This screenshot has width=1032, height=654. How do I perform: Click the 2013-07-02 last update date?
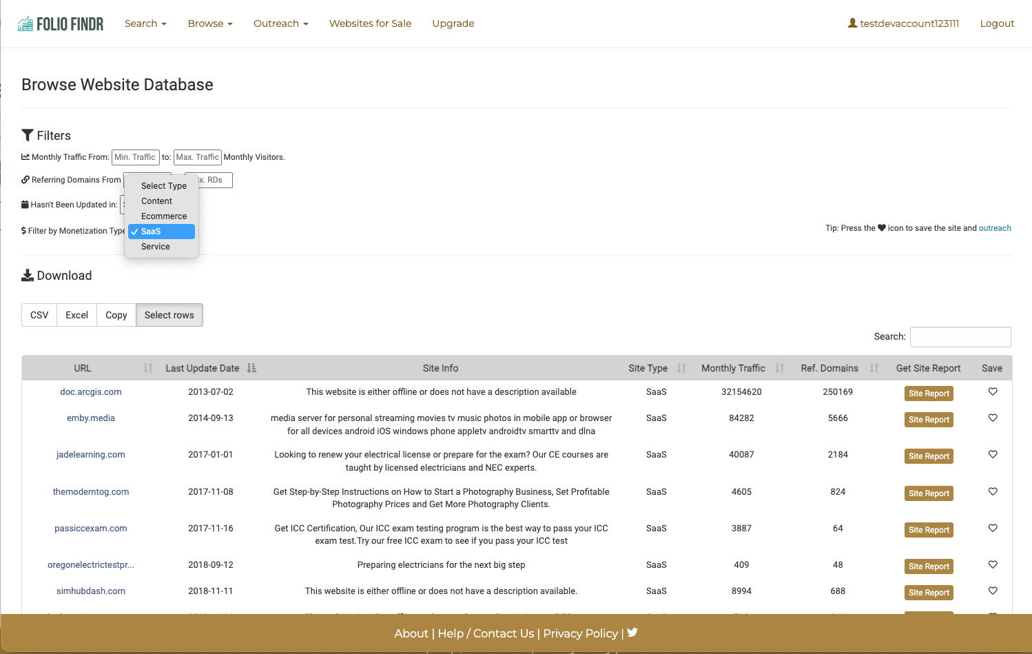tap(211, 392)
